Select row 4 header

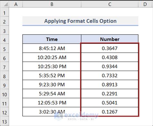pyautogui.click(x=5, y=39)
